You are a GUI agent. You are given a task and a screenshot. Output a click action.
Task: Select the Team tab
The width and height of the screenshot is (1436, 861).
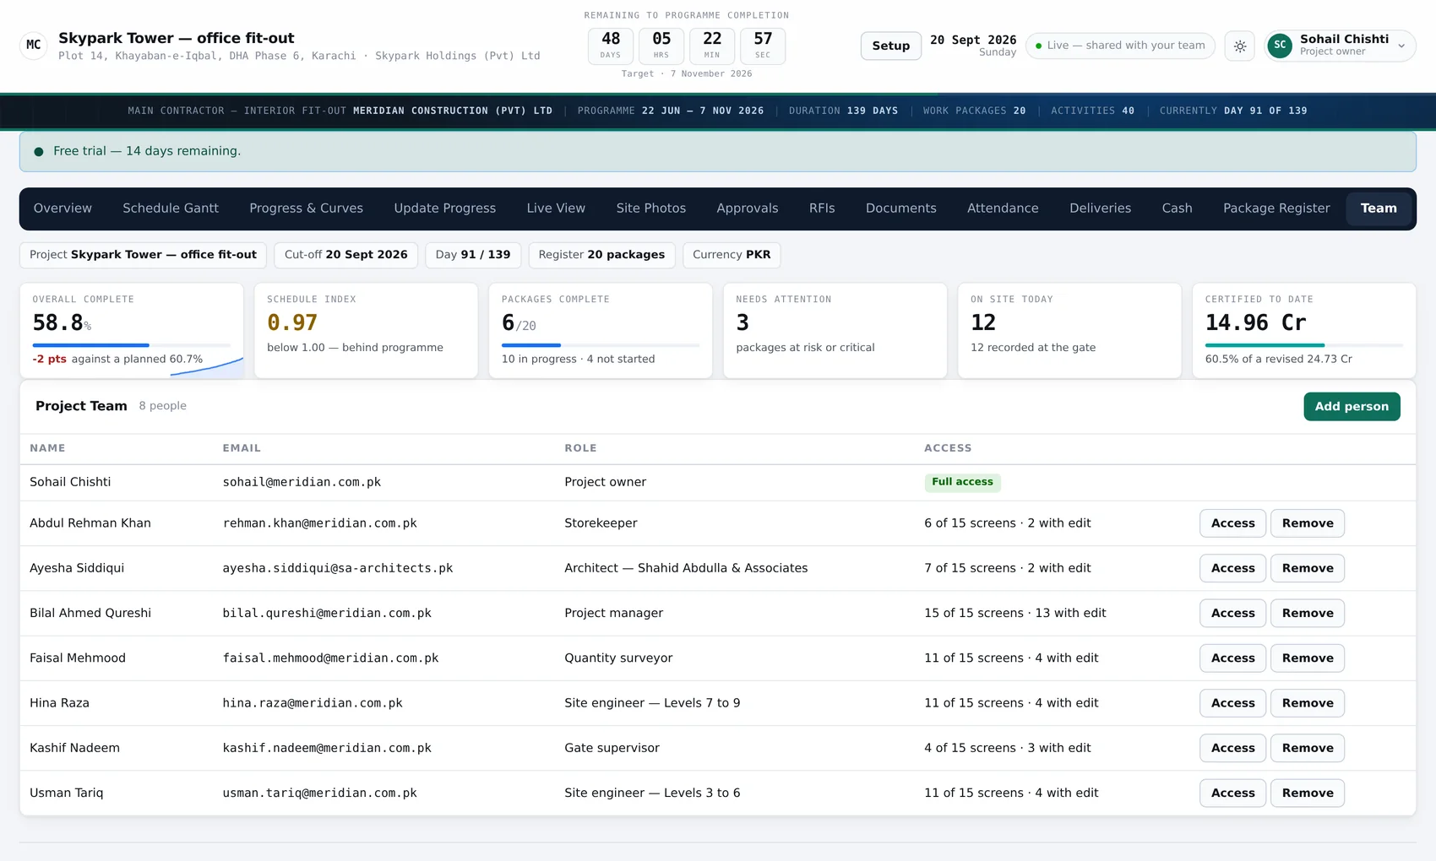1379,208
